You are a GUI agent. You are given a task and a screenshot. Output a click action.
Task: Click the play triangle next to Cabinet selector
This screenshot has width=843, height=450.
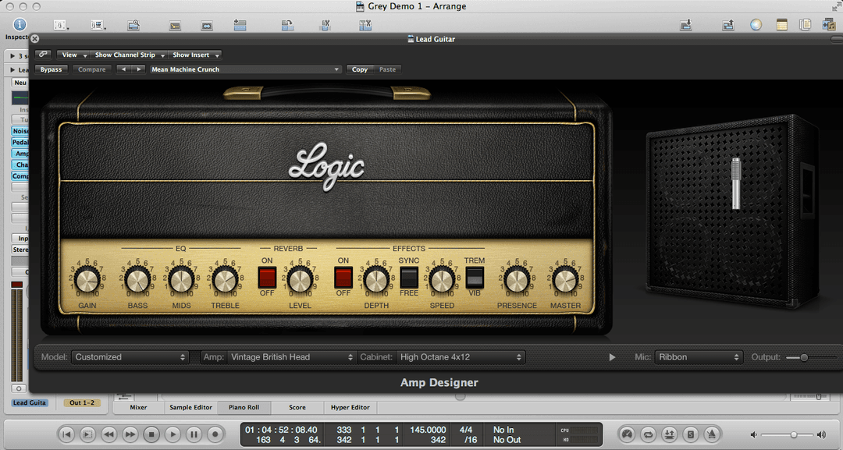(612, 356)
